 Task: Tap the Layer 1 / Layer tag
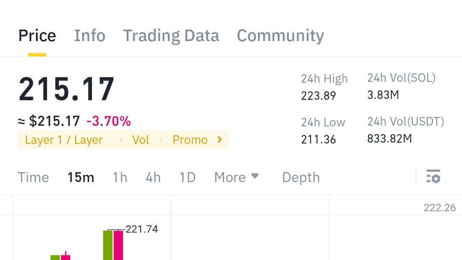click(x=64, y=140)
